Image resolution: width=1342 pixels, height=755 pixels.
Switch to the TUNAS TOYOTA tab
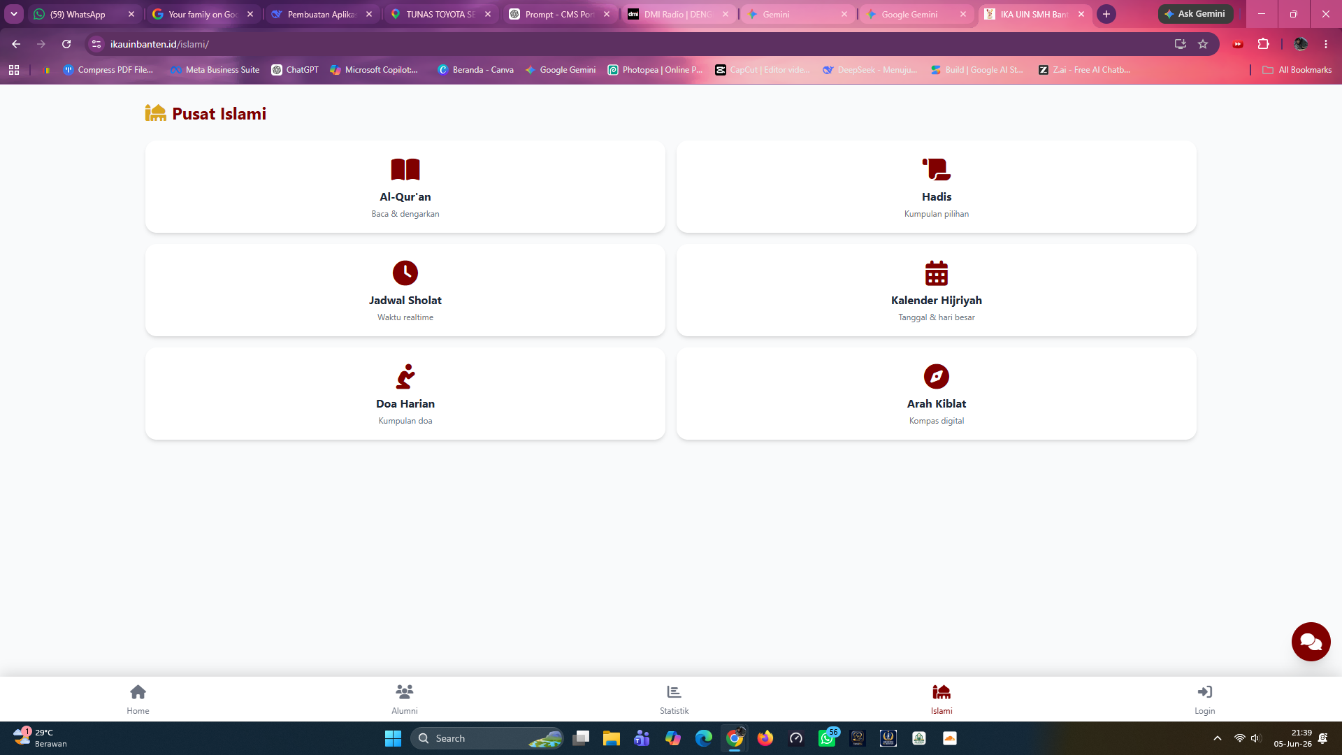(x=441, y=14)
